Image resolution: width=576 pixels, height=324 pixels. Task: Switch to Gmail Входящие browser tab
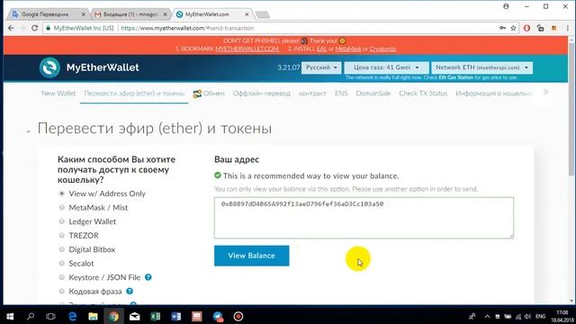pos(130,14)
